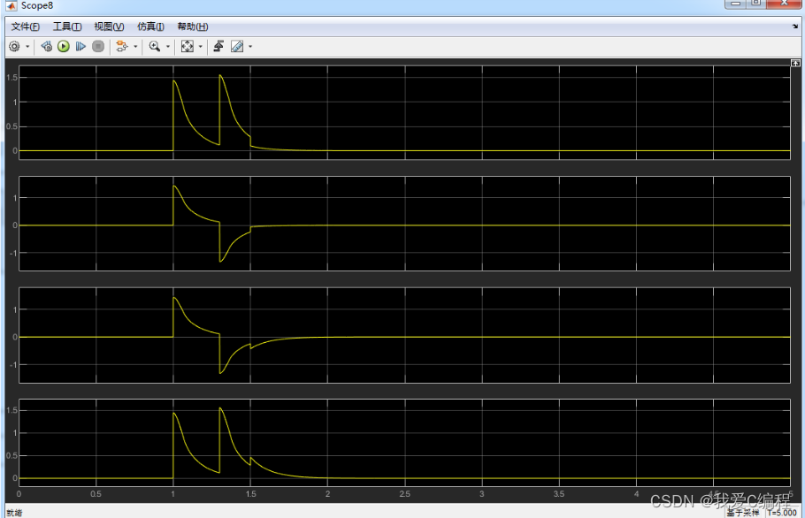Click the highlight Simulink block icon
Image resolution: width=805 pixels, height=518 pixels.
pos(121,46)
